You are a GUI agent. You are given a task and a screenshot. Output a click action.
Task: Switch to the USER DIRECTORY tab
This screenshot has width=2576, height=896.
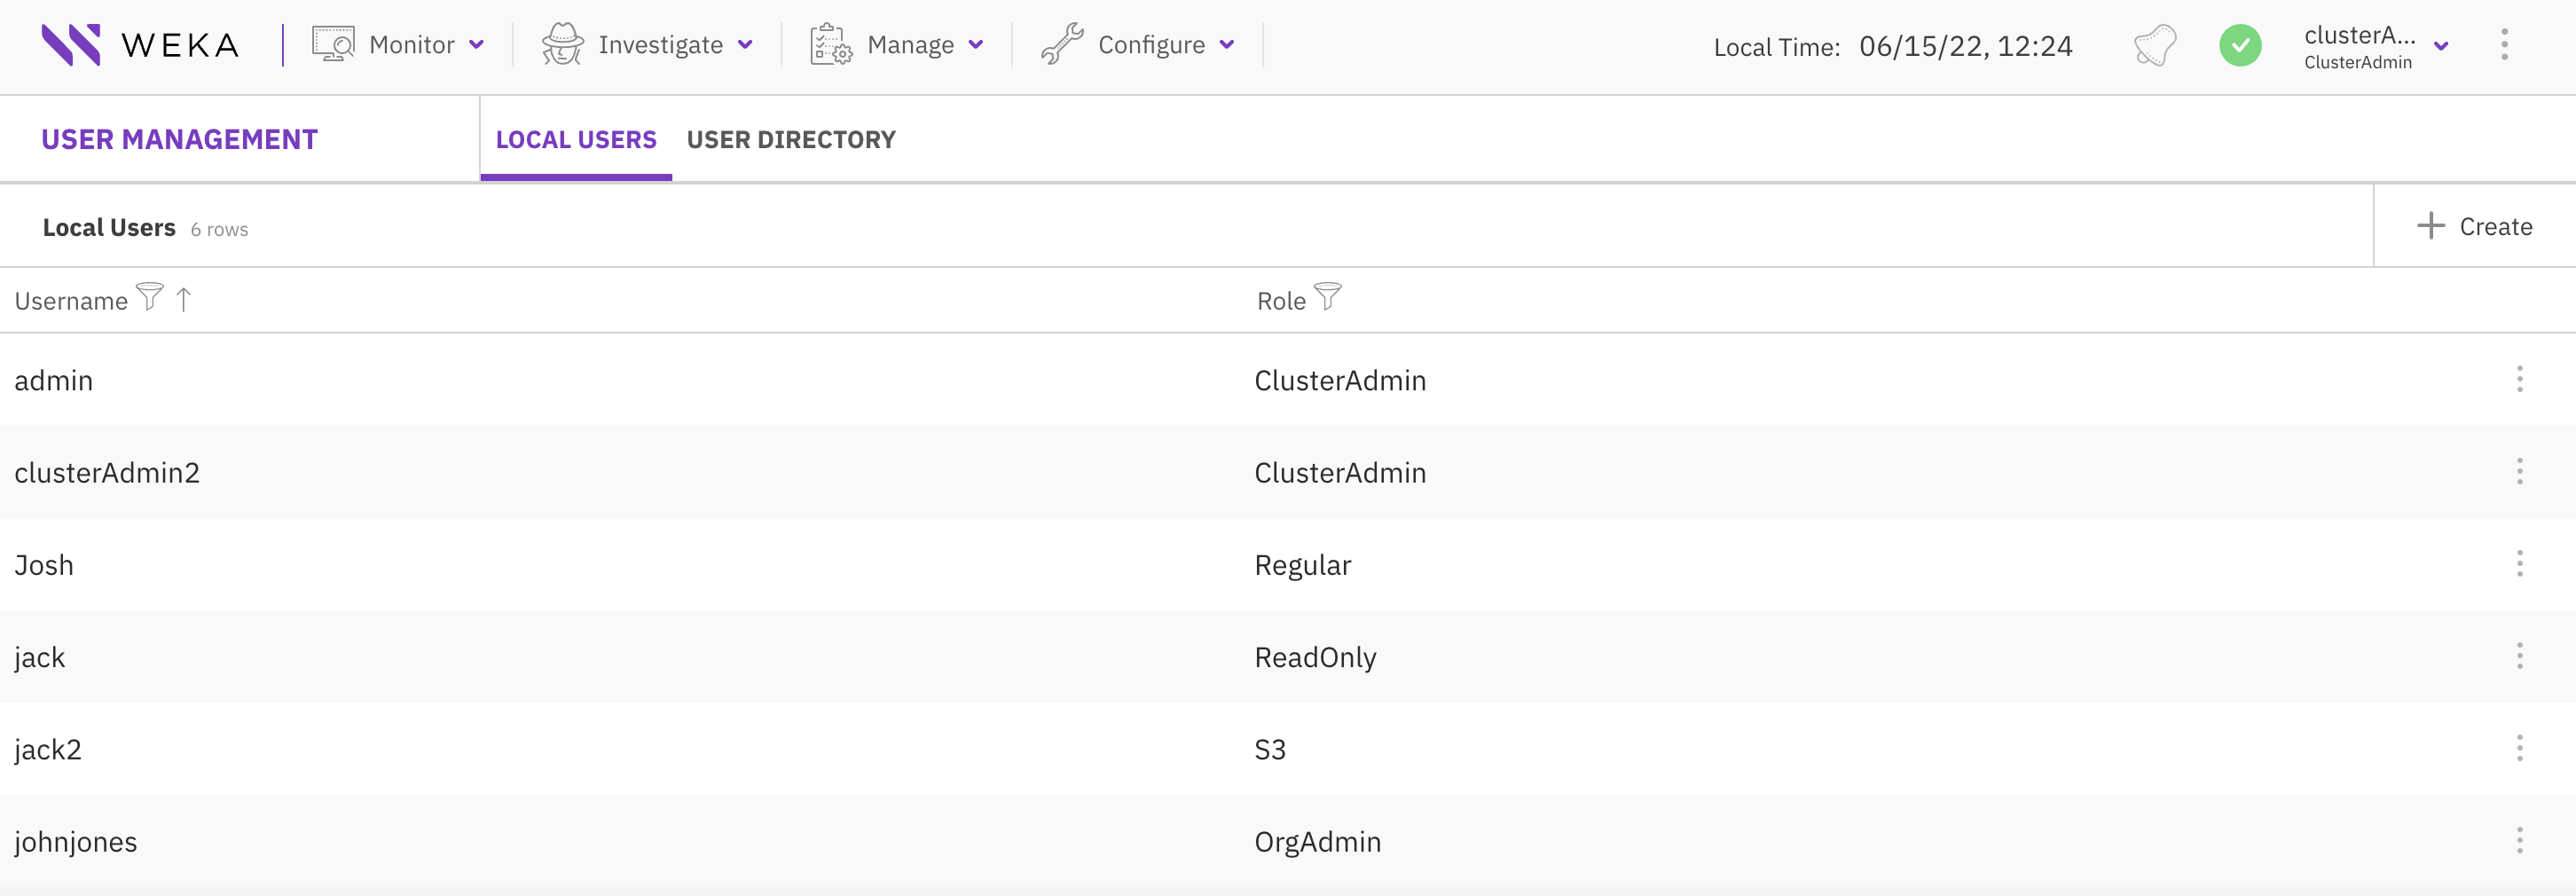(x=791, y=139)
